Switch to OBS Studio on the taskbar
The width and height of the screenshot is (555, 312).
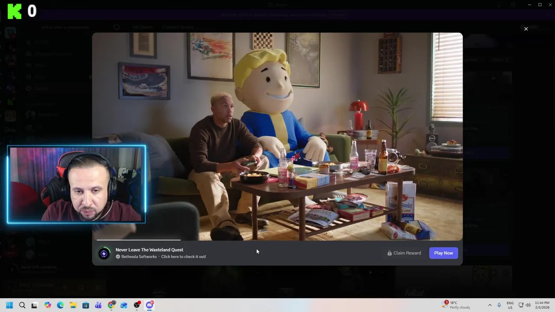coord(137,305)
